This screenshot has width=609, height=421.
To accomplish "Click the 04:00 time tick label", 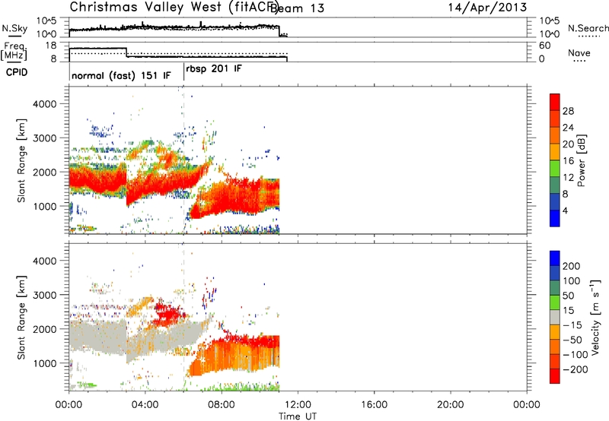I will pyautogui.click(x=145, y=405).
